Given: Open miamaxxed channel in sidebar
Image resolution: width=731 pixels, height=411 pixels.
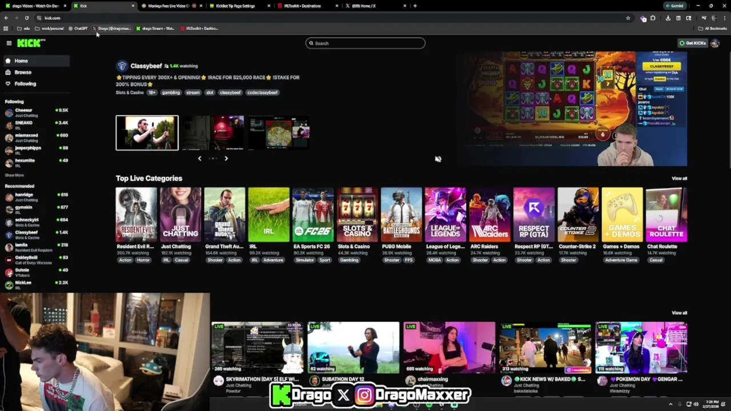Looking at the screenshot, I should 36,138.
